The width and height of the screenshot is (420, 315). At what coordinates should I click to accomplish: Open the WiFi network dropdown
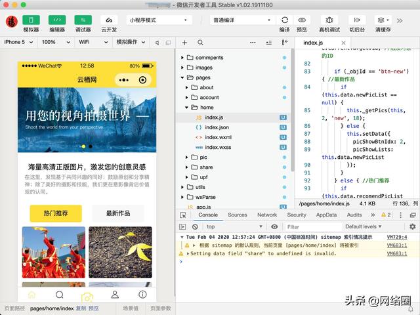pos(93,42)
